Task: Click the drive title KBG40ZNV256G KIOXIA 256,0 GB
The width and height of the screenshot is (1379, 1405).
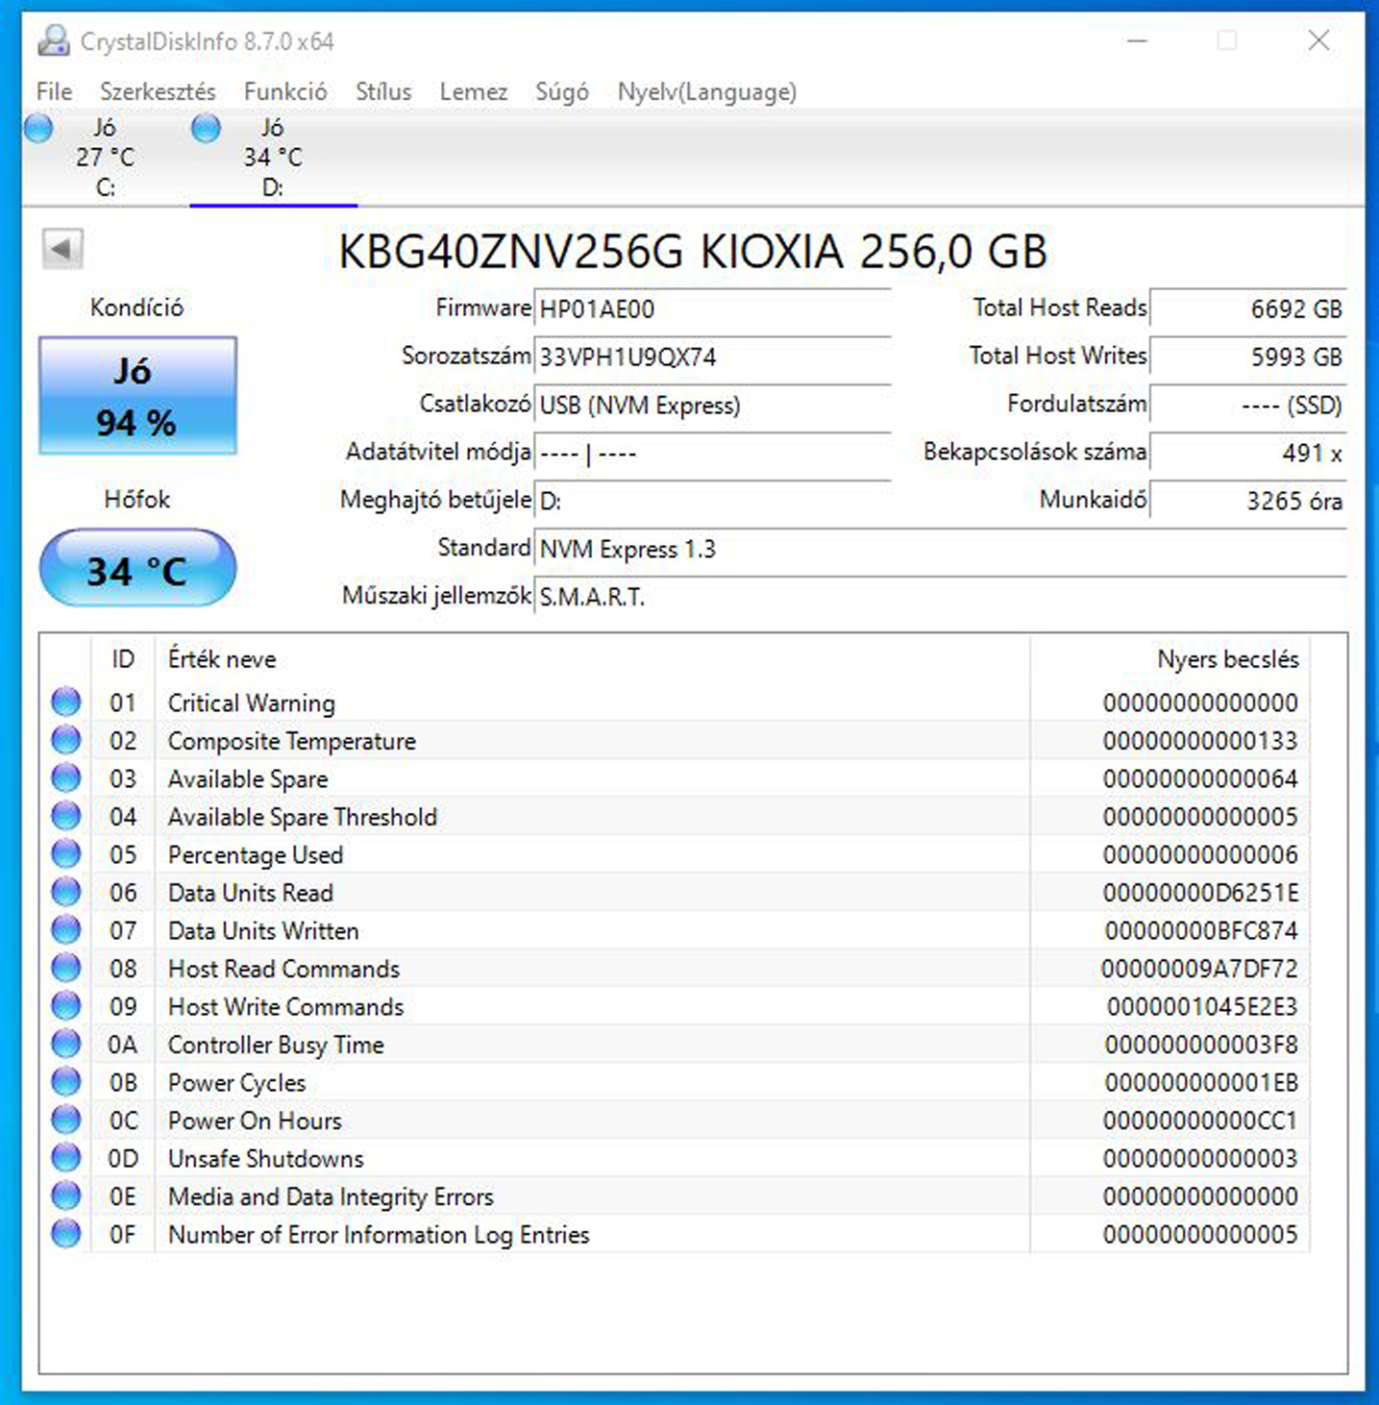Action: [693, 252]
